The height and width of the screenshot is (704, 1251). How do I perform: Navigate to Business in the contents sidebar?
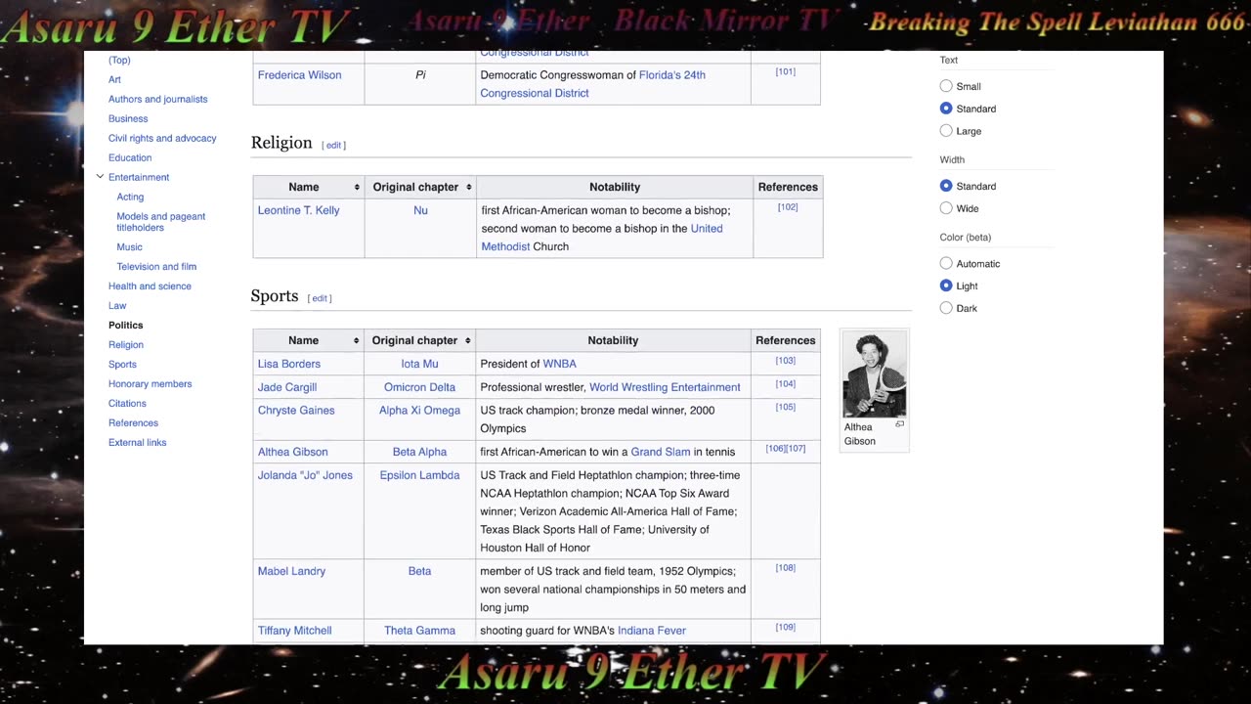click(128, 118)
